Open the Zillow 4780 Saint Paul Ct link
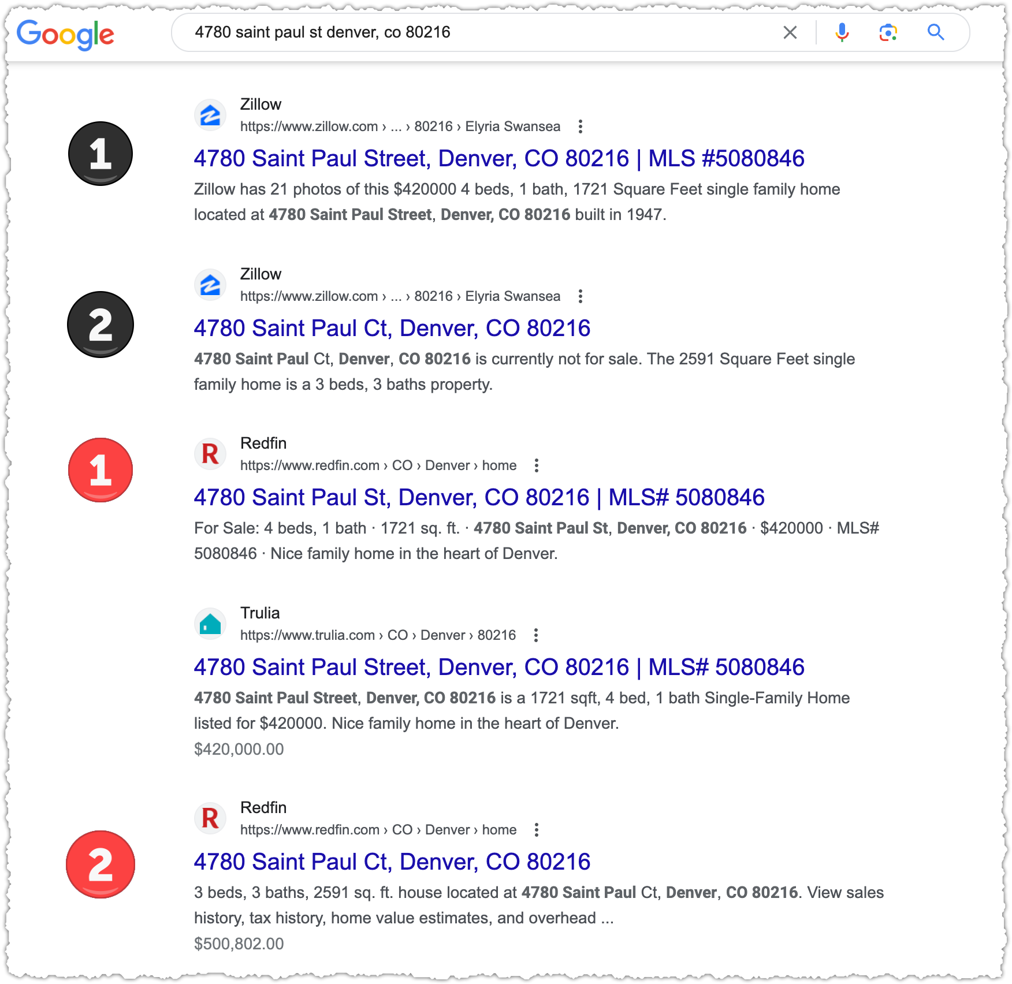 coord(392,328)
